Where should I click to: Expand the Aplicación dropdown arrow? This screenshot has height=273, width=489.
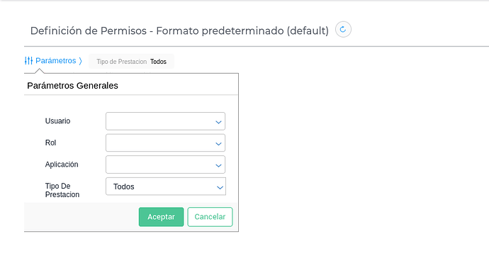[x=218, y=165]
